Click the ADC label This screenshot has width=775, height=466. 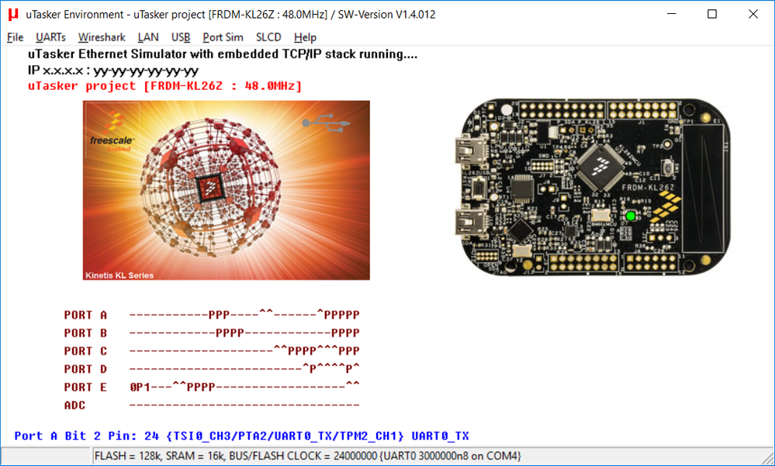click(x=74, y=406)
